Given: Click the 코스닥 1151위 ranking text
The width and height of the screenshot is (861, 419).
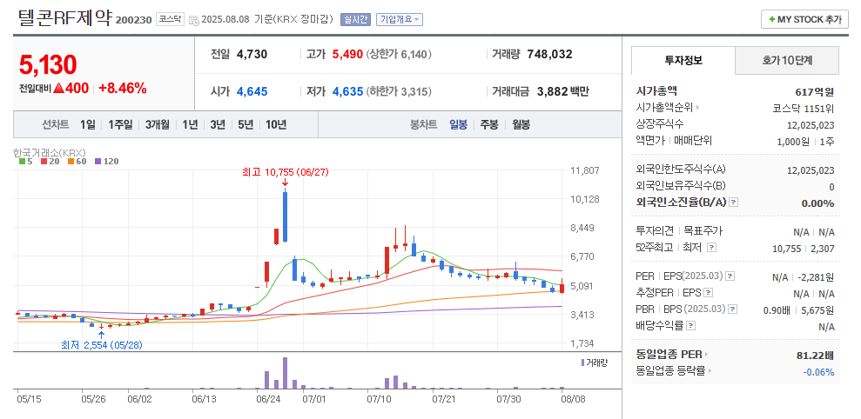Looking at the screenshot, I should point(804,108).
